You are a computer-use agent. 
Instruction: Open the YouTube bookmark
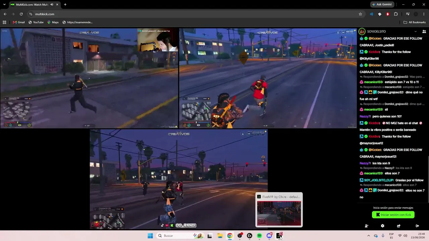point(36,22)
